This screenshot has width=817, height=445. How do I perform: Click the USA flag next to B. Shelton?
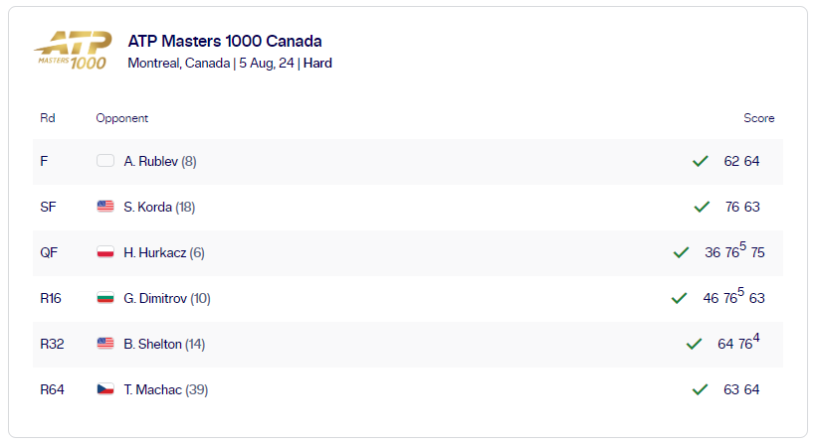coord(105,344)
